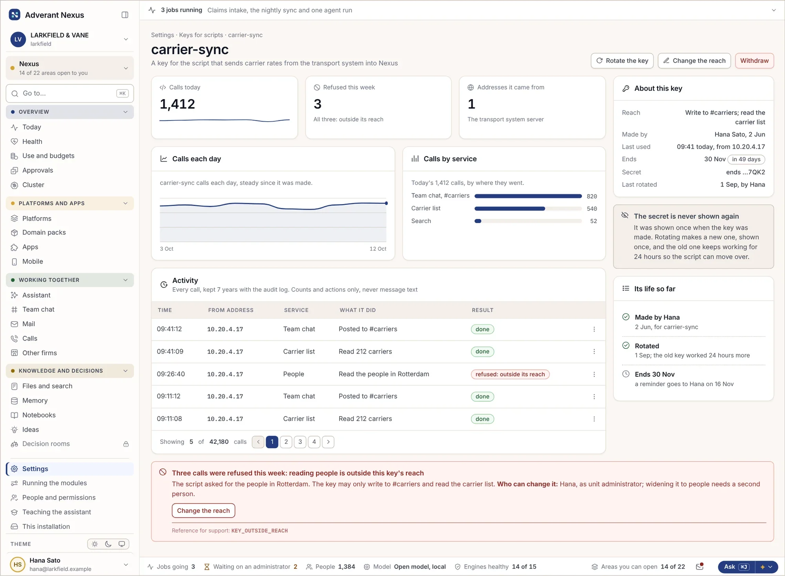Screen dimensions: 785x576
Task: Open row menu for refused 09:26:40 call
Action: [594, 374]
